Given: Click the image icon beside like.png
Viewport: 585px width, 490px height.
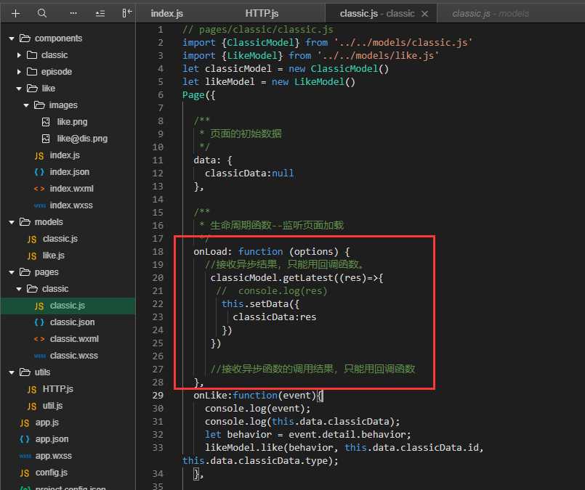Looking at the screenshot, I should 46,122.
